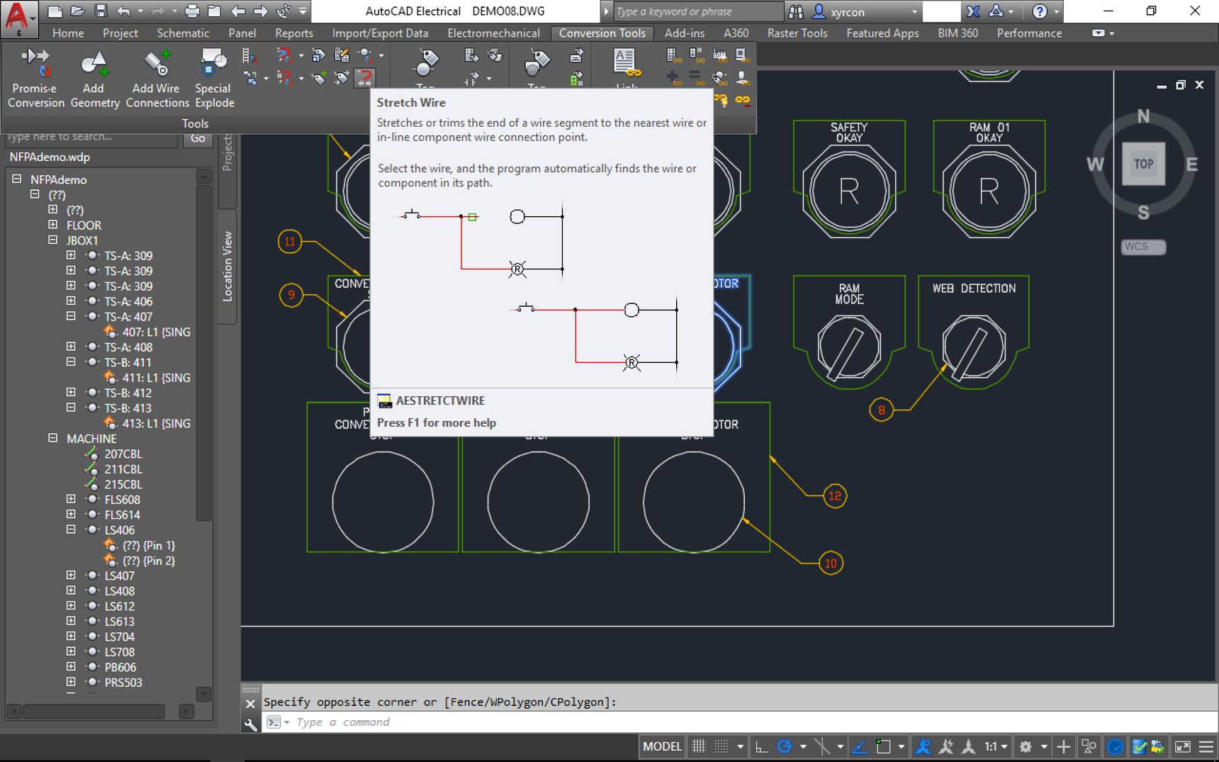Open the Help question mark
Image resolution: width=1219 pixels, height=762 pixels.
pos(1040,11)
